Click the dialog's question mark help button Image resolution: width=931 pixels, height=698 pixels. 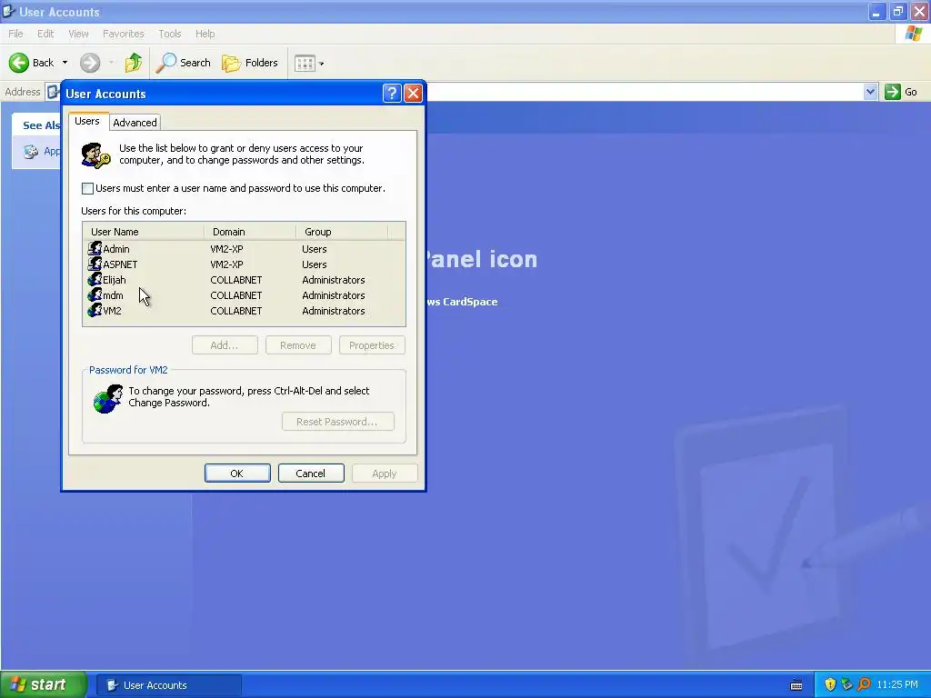click(392, 94)
